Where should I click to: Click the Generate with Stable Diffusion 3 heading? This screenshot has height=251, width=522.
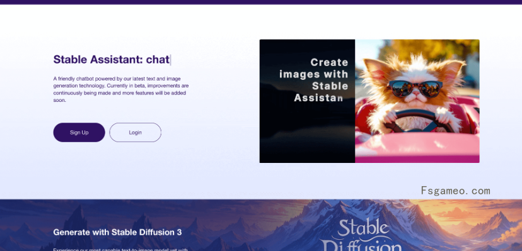point(117,232)
